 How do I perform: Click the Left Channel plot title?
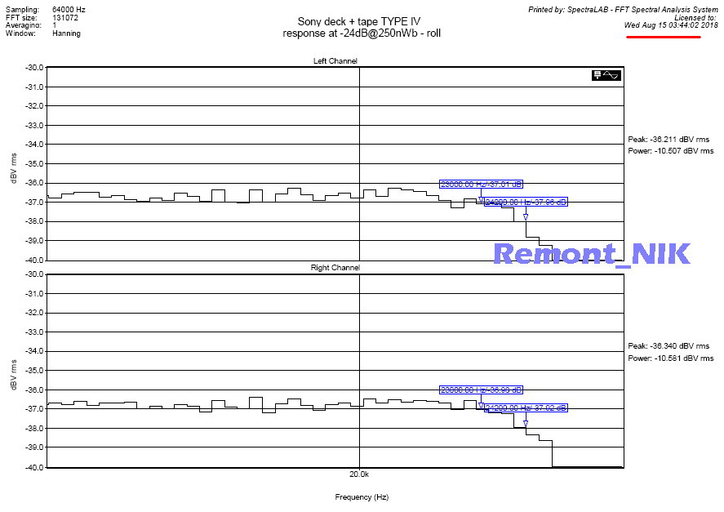coord(335,61)
